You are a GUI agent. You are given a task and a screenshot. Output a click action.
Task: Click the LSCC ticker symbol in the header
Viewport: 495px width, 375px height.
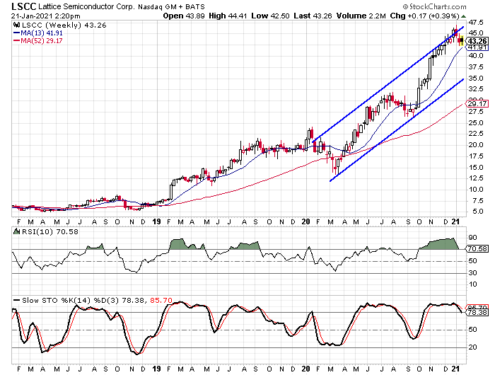(24, 6)
